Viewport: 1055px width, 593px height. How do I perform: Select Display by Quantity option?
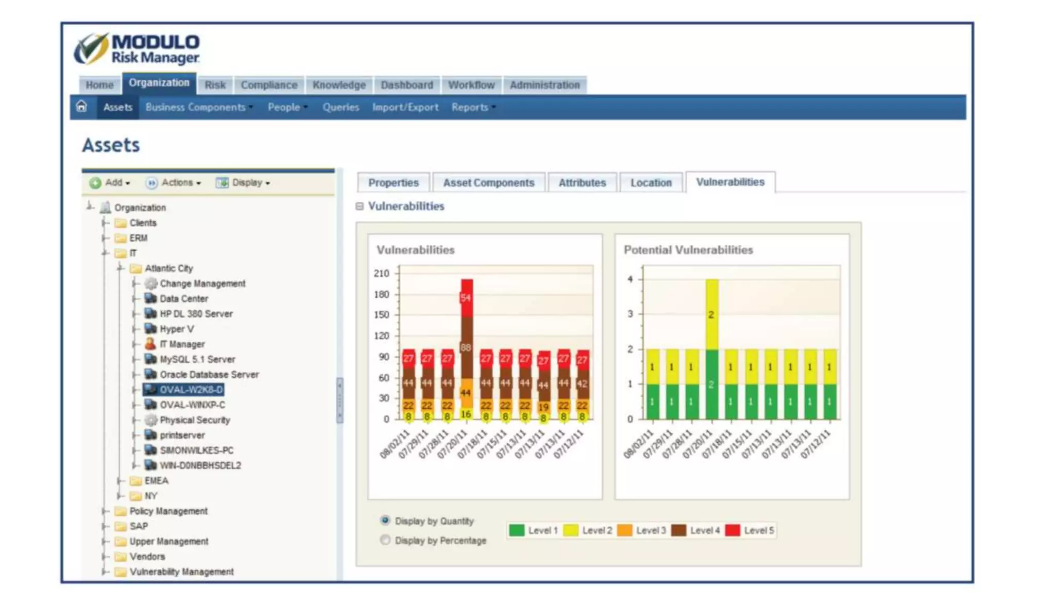pyautogui.click(x=385, y=520)
